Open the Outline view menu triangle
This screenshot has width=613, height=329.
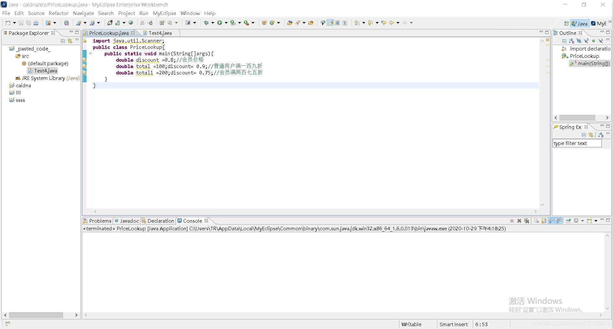click(608, 40)
